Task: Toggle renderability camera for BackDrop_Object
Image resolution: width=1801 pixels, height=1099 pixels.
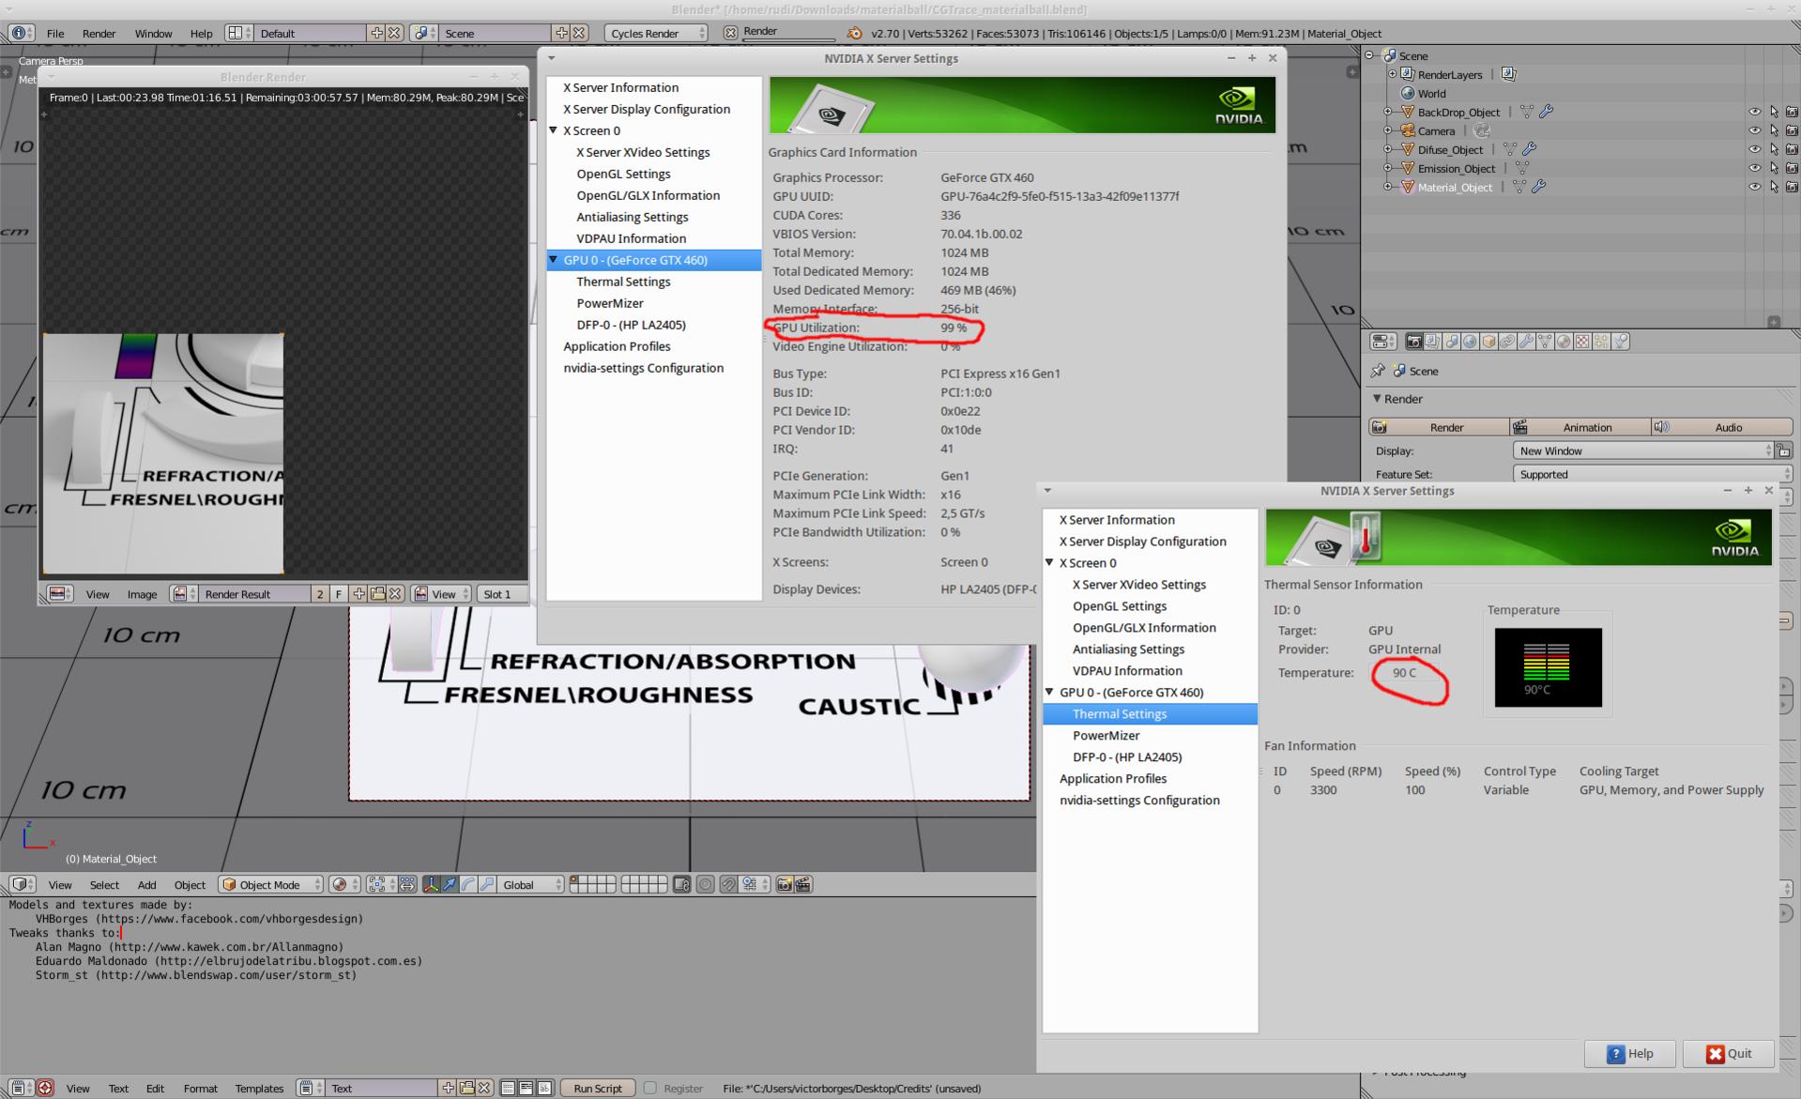Action: click(1792, 112)
